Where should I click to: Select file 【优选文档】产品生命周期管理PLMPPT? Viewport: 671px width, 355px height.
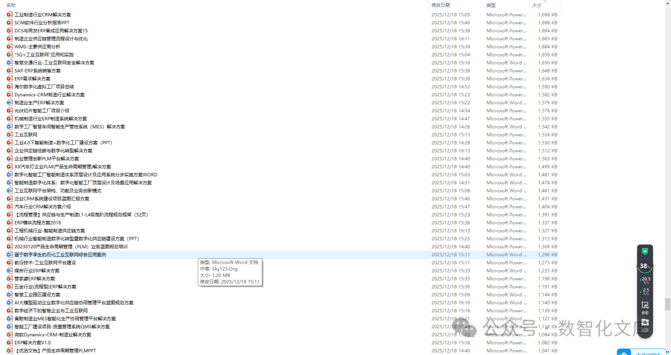[x=55, y=351]
